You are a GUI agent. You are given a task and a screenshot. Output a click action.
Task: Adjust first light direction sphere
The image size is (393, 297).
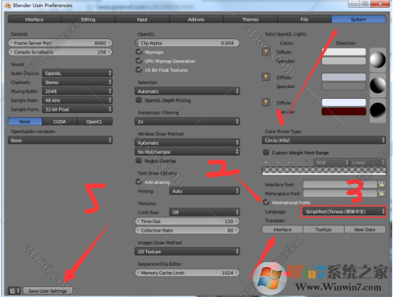[x=377, y=60]
